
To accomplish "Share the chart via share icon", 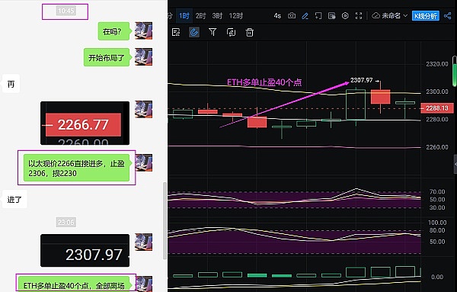I will point(447,16).
